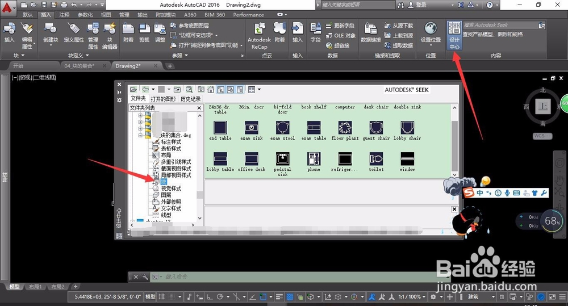
Task: Switch to the Annotate (注释) ribbon tab
Action: click(x=64, y=15)
